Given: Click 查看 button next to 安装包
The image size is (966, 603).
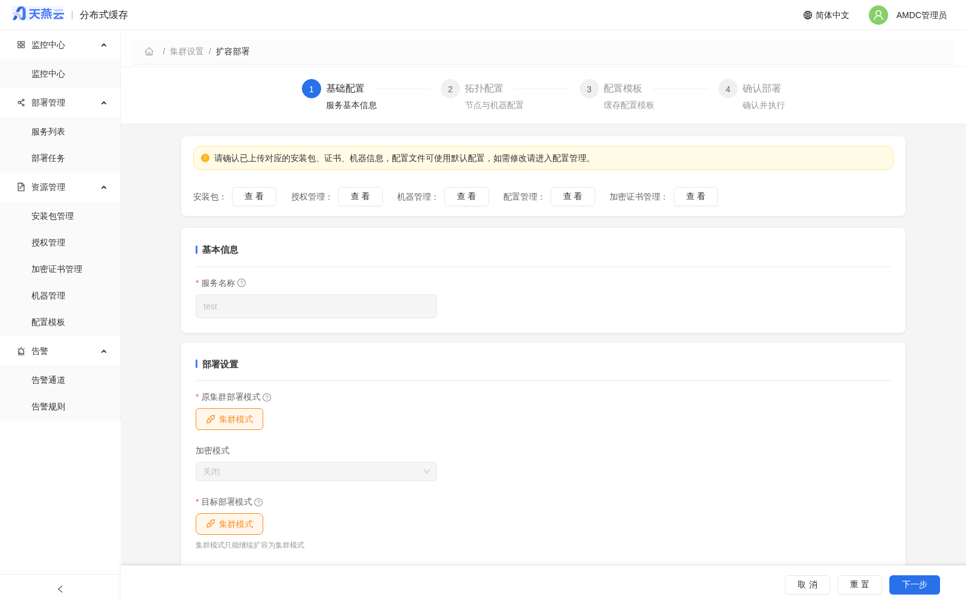Looking at the screenshot, I should click(254, 197).
